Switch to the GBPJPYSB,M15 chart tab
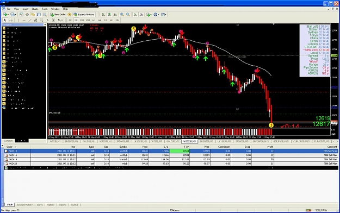 click(x=281, y=141)
